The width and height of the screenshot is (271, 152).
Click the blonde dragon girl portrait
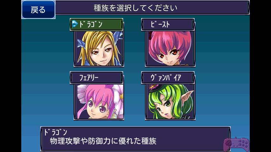pyautogui.click(x=99, y=49)
